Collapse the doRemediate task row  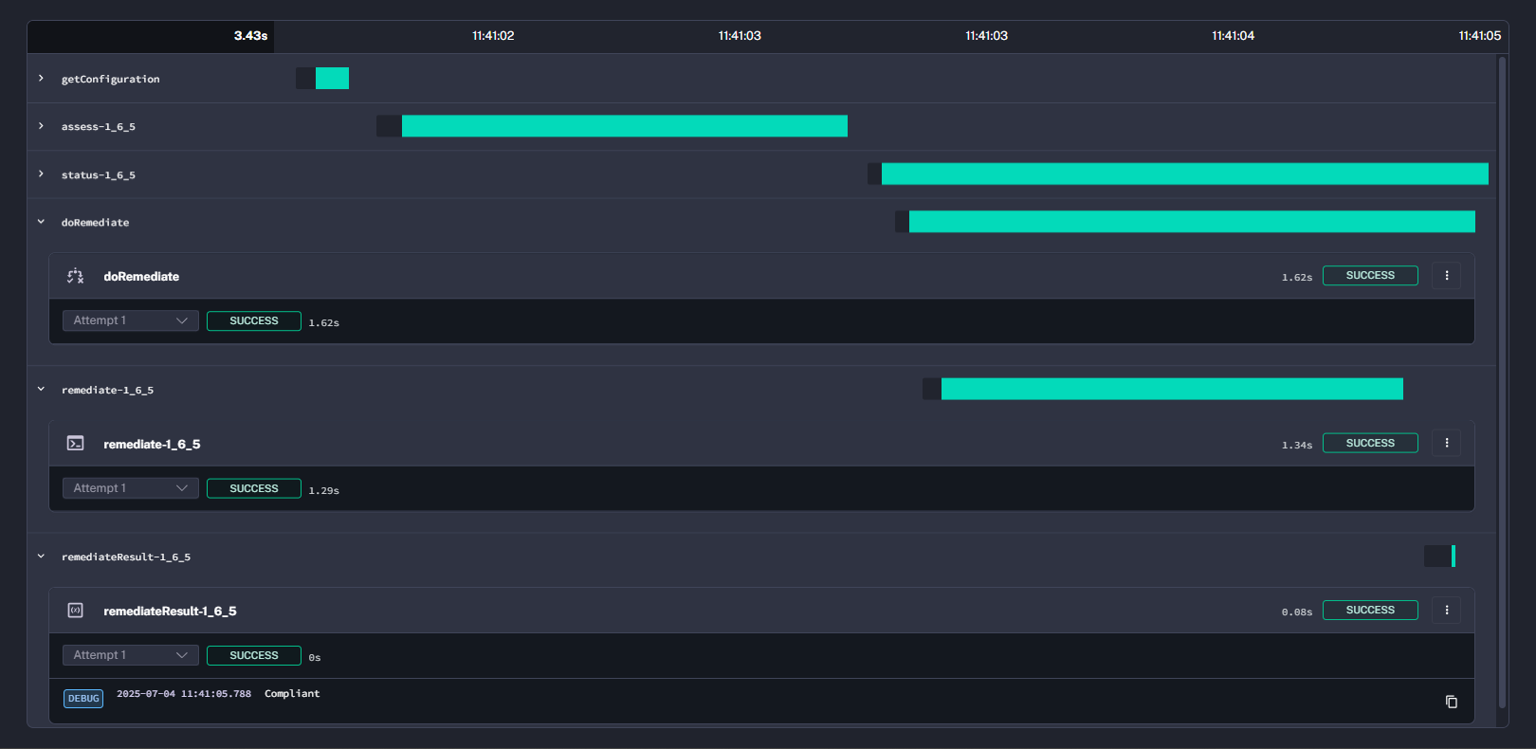[41, 222]
